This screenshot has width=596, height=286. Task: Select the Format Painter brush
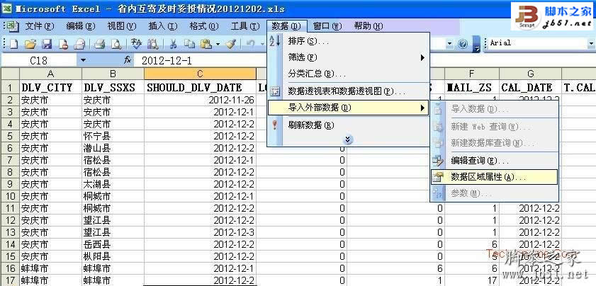click(231, 44)
